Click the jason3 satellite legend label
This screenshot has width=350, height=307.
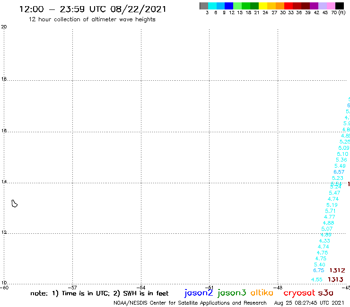click(232, 293)
